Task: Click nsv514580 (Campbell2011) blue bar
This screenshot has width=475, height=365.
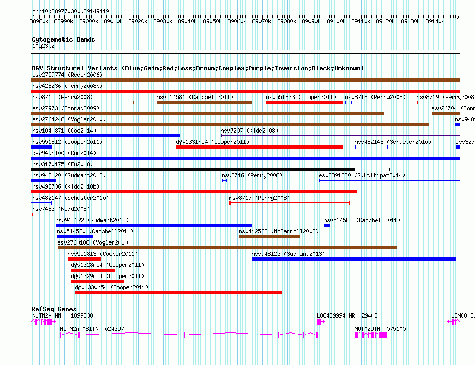Action: [x=75, y=237]
